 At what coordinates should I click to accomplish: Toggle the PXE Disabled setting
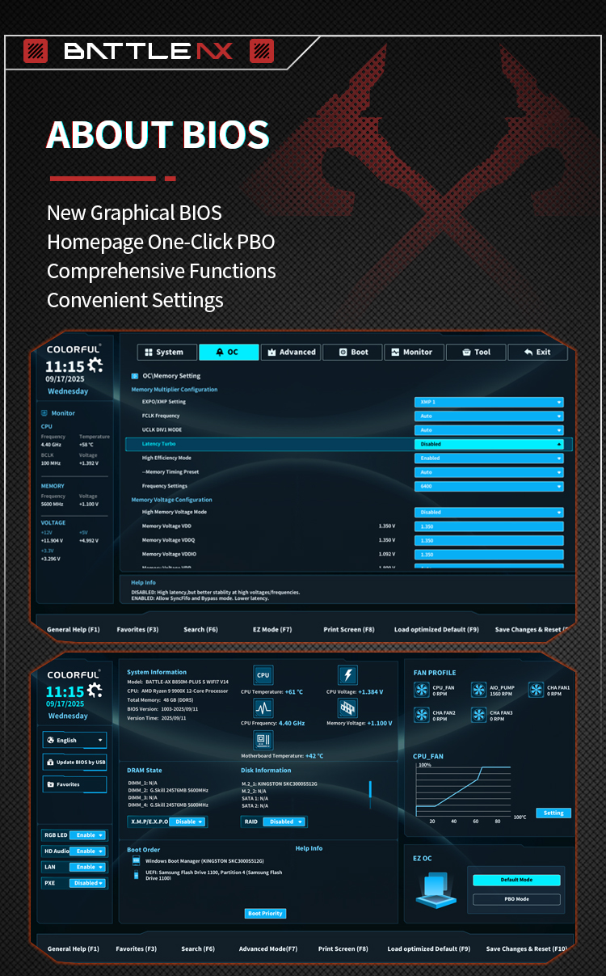88,883
